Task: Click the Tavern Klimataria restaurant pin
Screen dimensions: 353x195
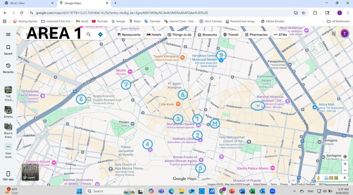Action: pos(182,58)
